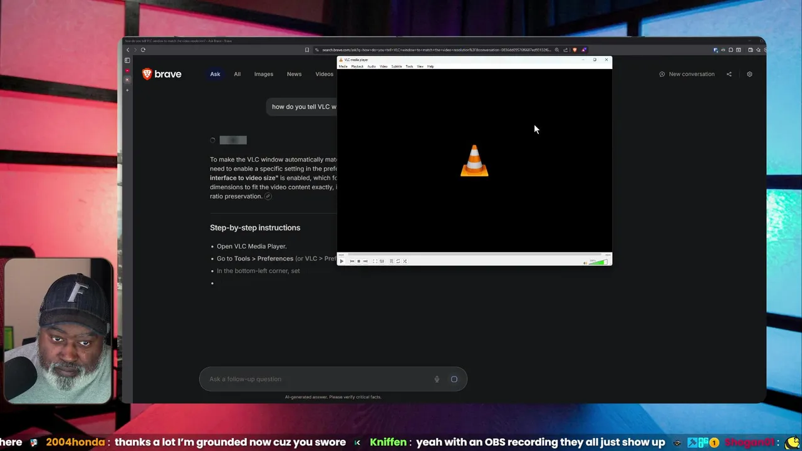Switch to Videos tab in Brave
Screen dimensions: 802x451
[x=325, y=74]
